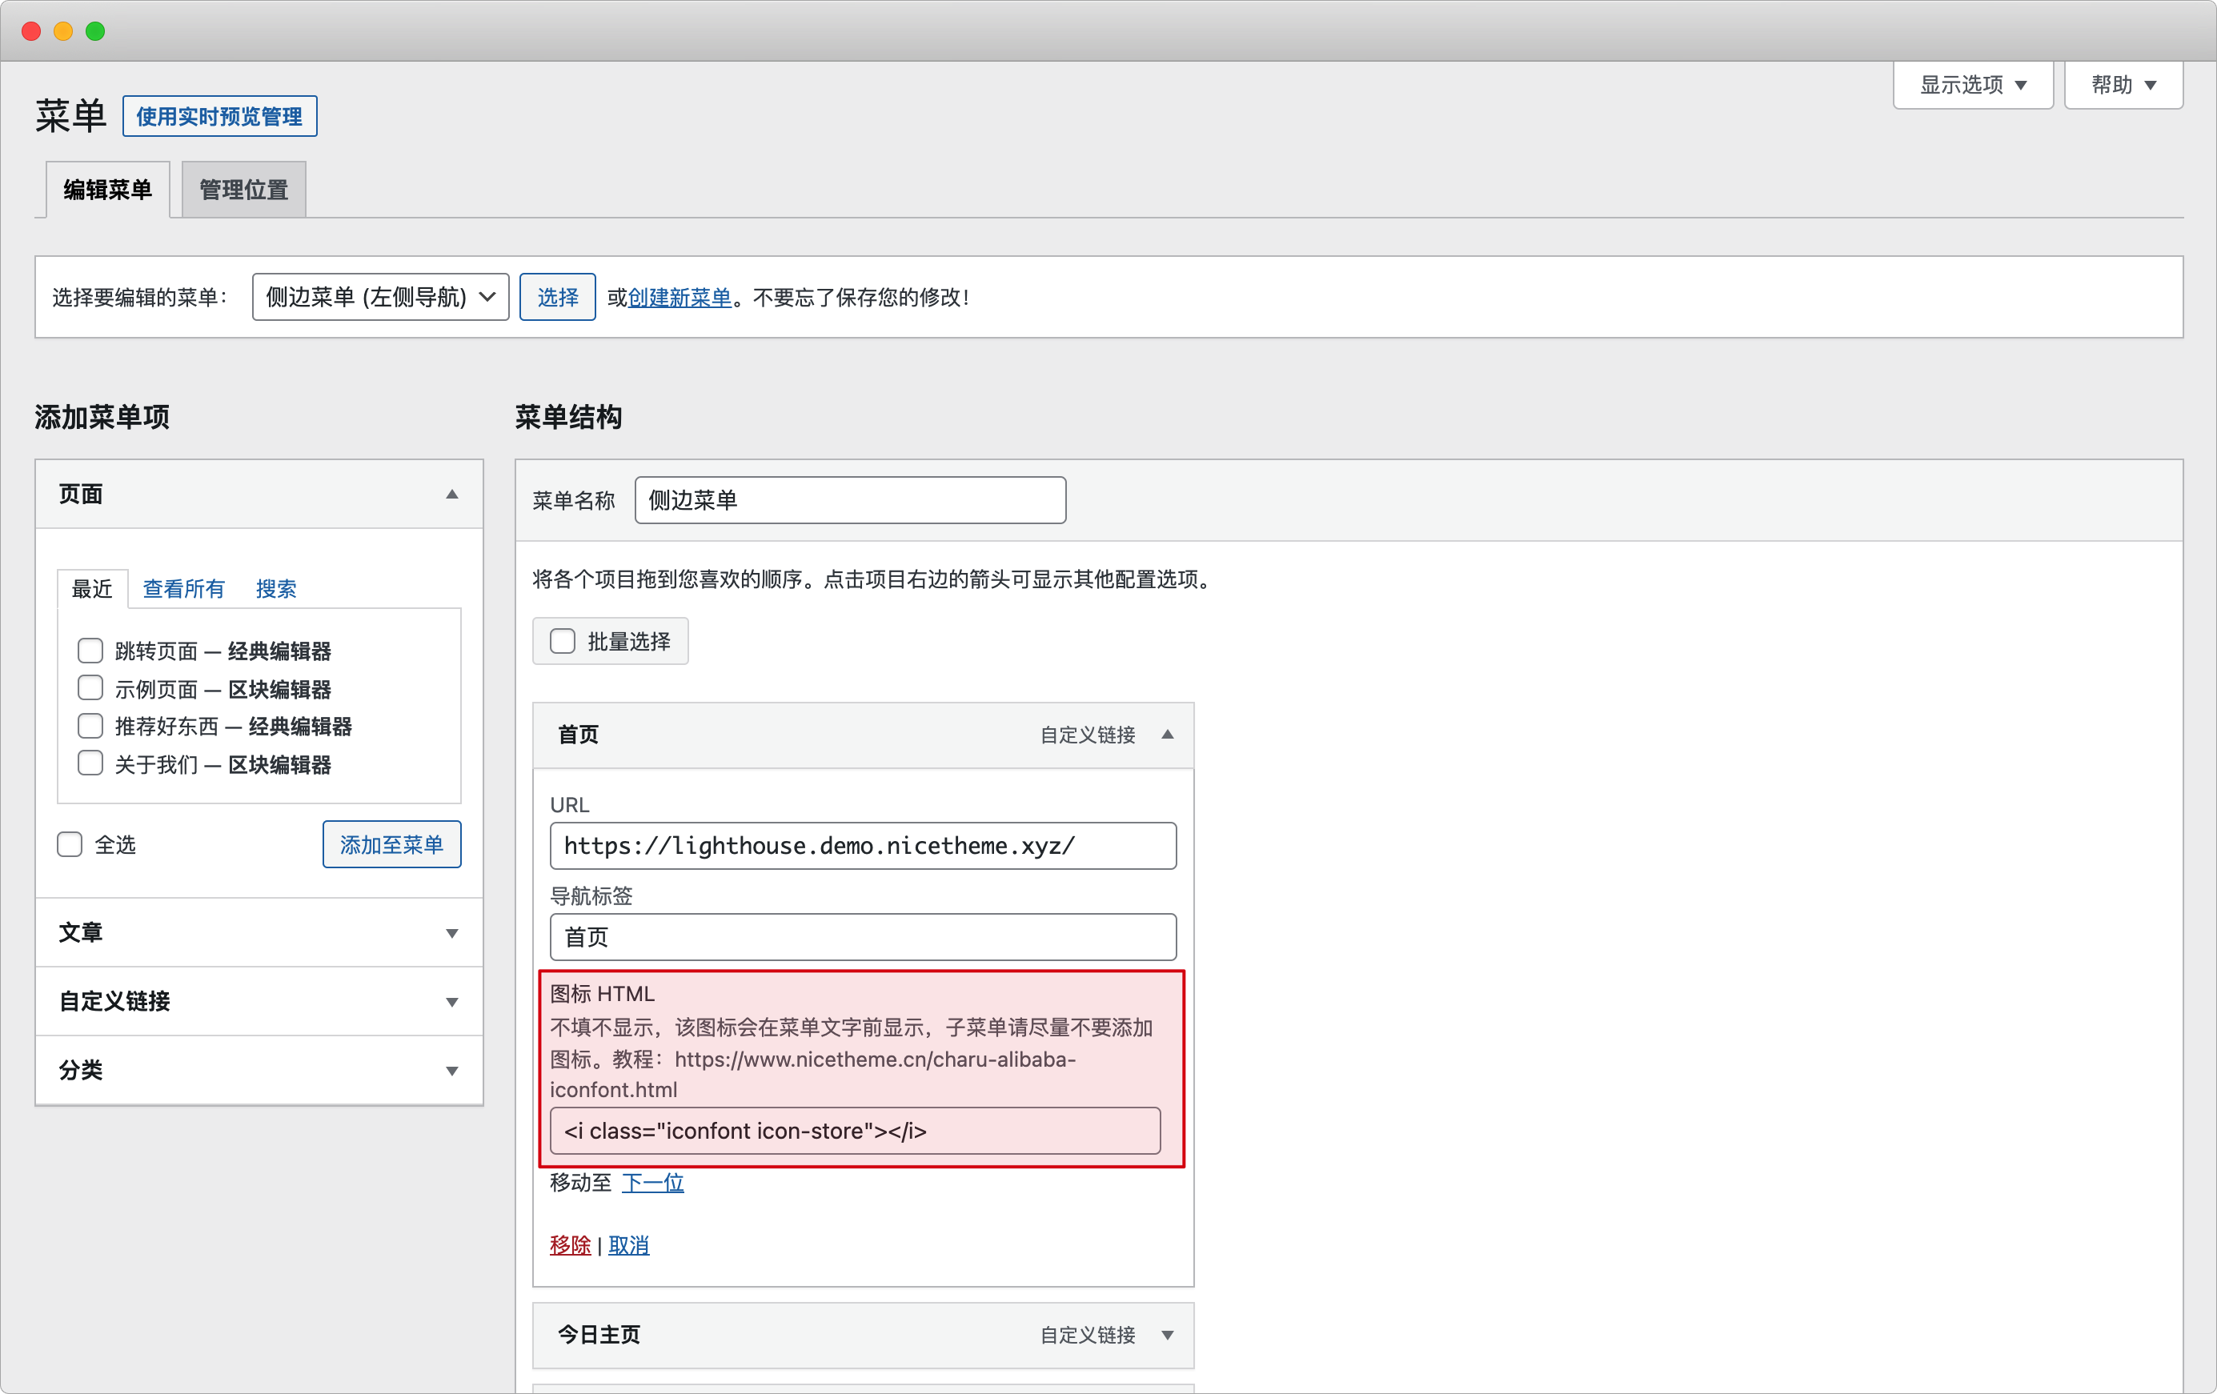Check 跳转页面 — 经典编辑器 checkbox
Image resolution: width=2217 pixels, height=1394 pixels.
click(90, 651)
